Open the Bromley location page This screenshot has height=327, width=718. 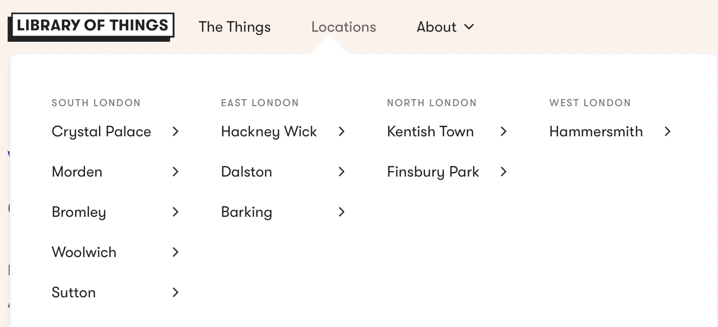[79, 212]
